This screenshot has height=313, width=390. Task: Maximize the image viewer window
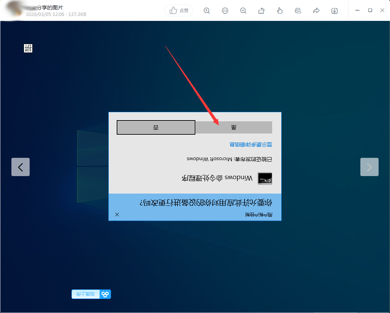click(370, 11)
